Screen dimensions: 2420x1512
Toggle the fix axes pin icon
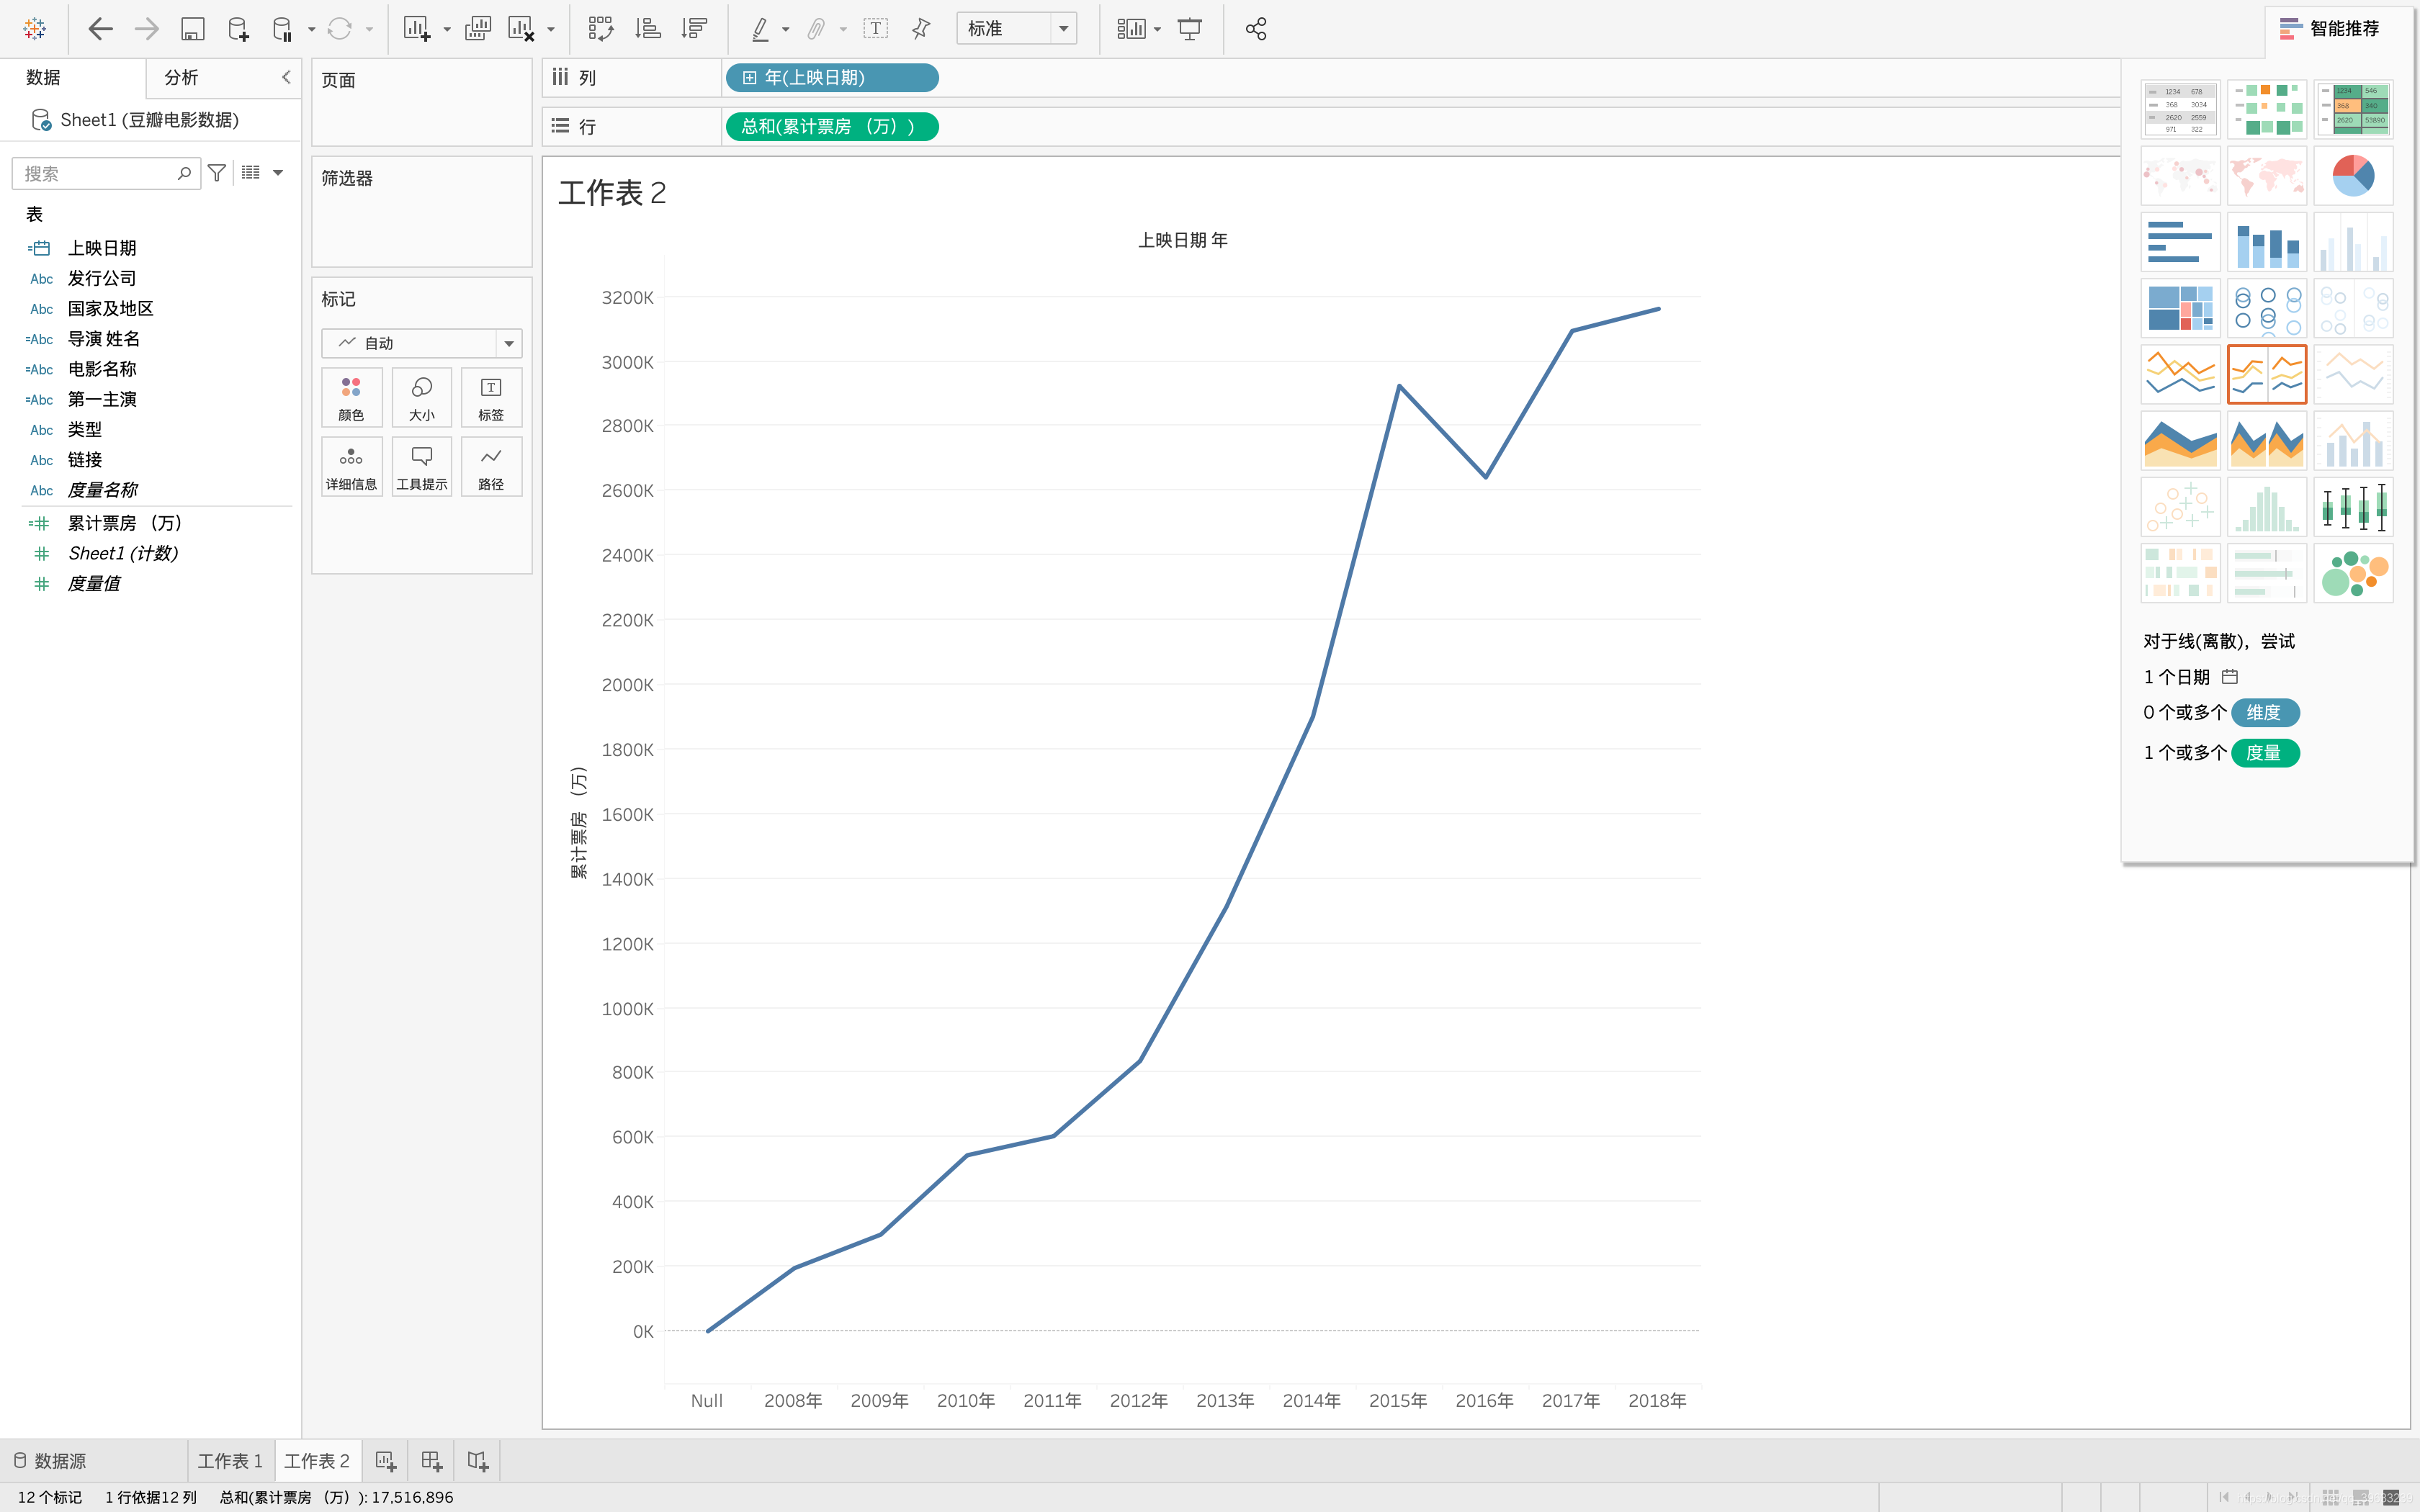921,29
